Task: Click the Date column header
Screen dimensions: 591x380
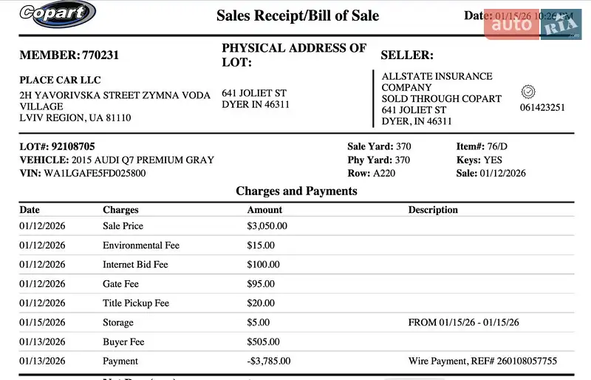Action: click(30, 210)
